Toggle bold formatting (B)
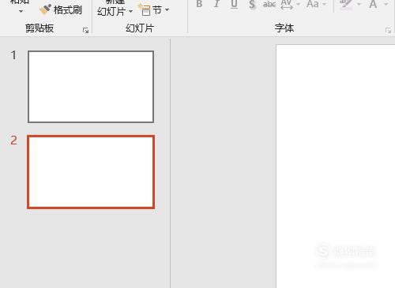This screenshot has height=288, width=395. point(199,4)
